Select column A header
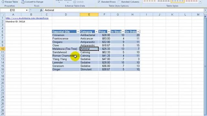Screen dimensions: 207x116 [x=13, y=15]
